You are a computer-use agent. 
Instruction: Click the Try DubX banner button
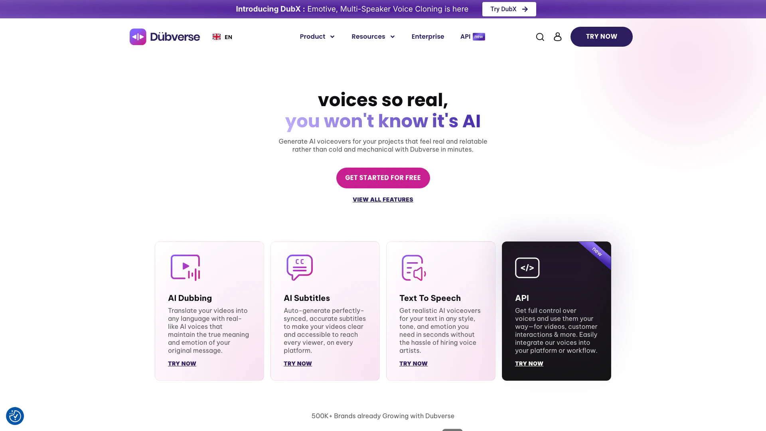509,9
